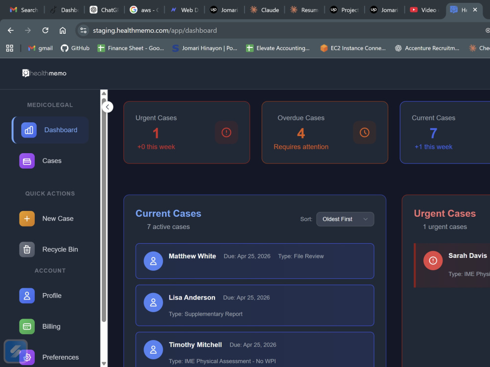Click the orange plus New Case icon
Viewport: 490px width, 367px height.
click(27, 218)
